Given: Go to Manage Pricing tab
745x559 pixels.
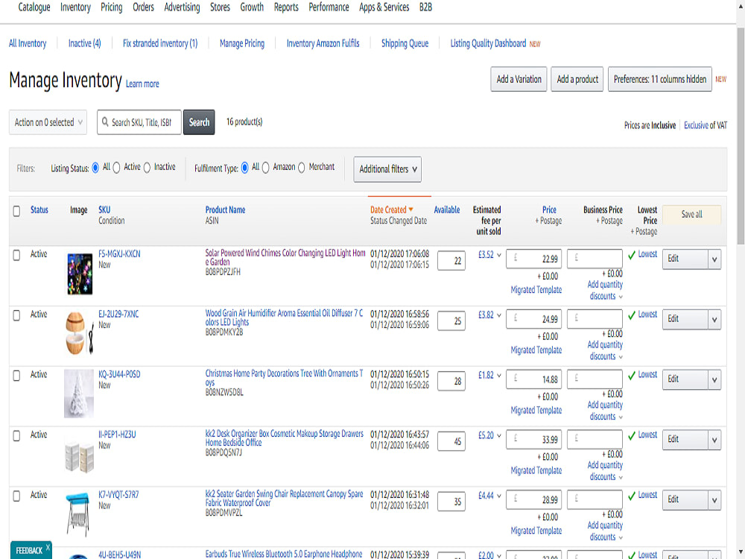Looking at the screenshot, I should tap(242, 43).
